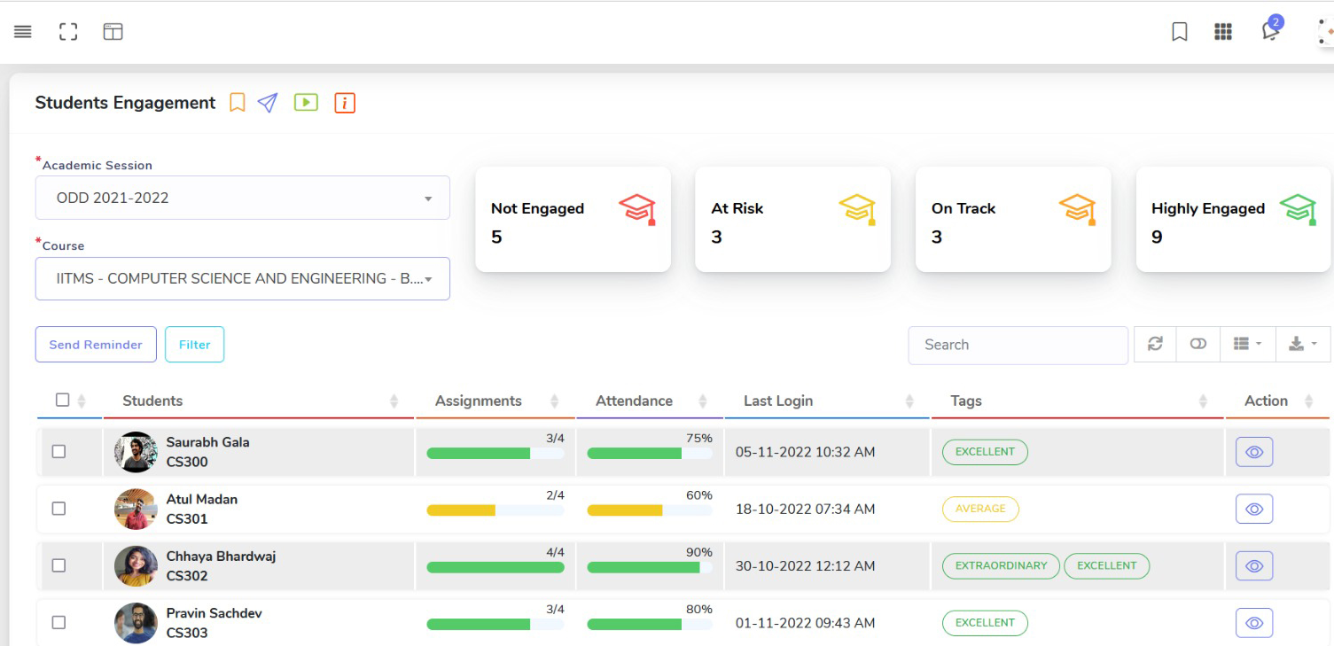Image resolution: width=1334 pixels, height=646 pixels.
Task: Click Chhaya Bhardwaj's 90% attendance bar
Action: pyautogui.click(x=650, y=567)
